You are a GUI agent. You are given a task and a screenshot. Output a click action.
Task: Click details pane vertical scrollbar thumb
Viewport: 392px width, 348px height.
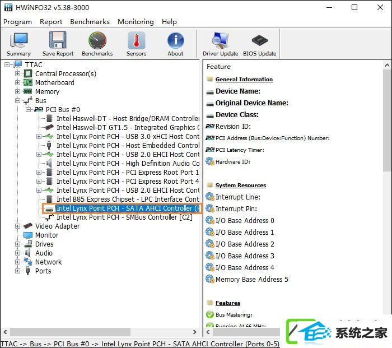coord(387,120)
